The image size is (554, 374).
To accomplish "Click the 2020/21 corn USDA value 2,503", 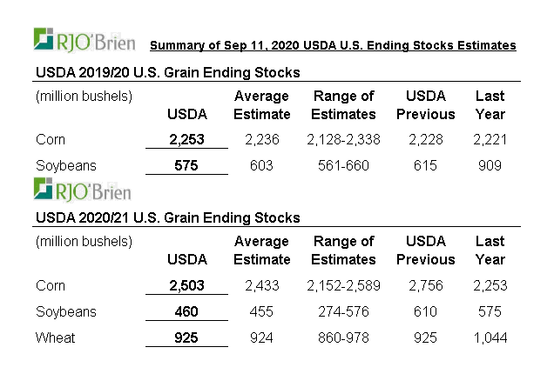I will pos(187,285).
